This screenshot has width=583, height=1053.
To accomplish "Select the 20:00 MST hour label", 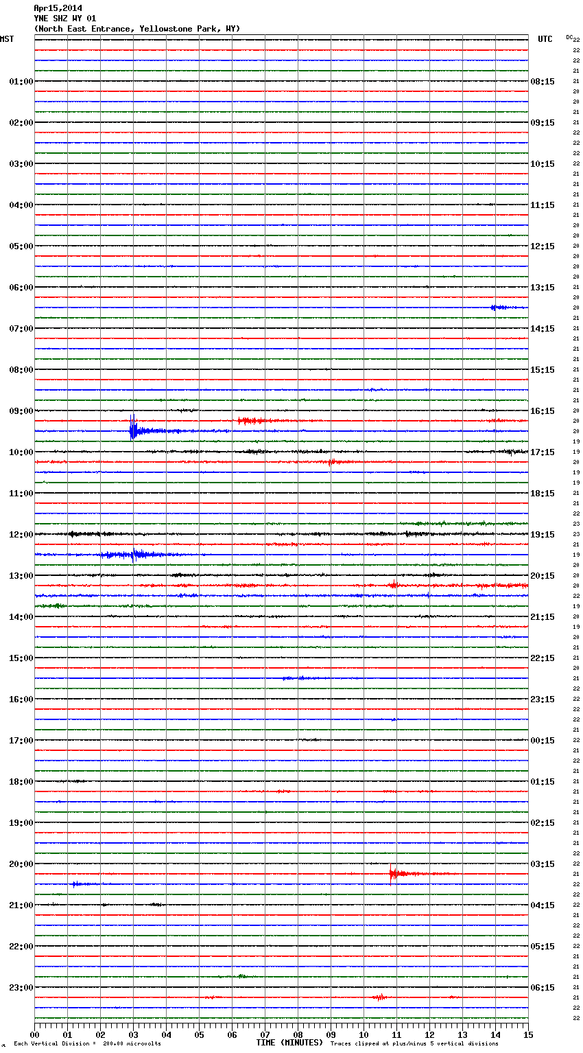I will 21,864.
